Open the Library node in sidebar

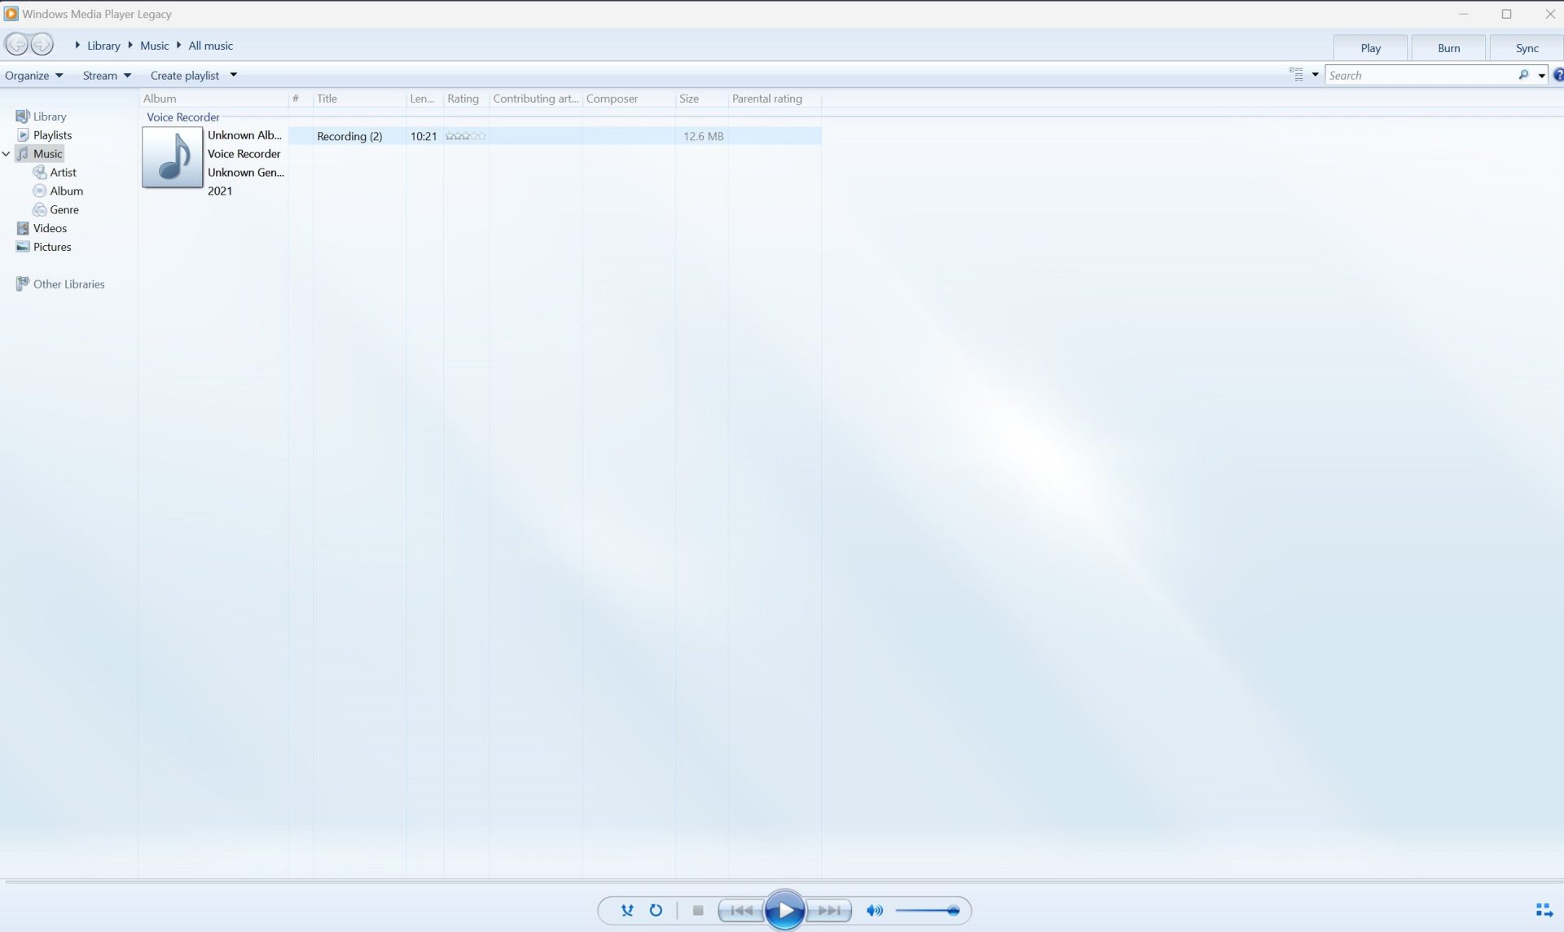click(x=41, y=116)
